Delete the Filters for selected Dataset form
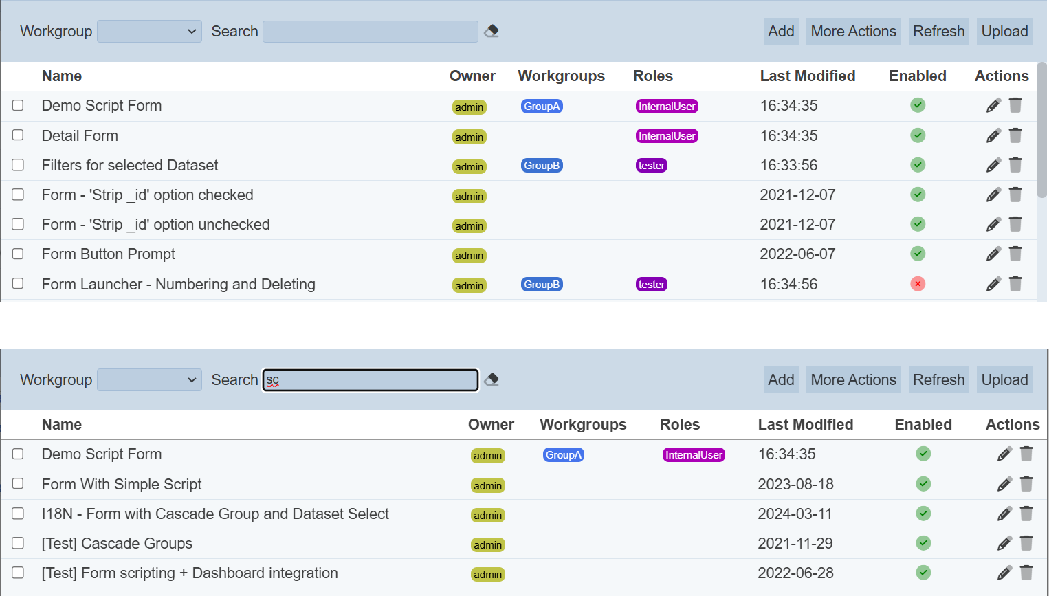Screen dimensions: 1049x596 (1015, 165)
